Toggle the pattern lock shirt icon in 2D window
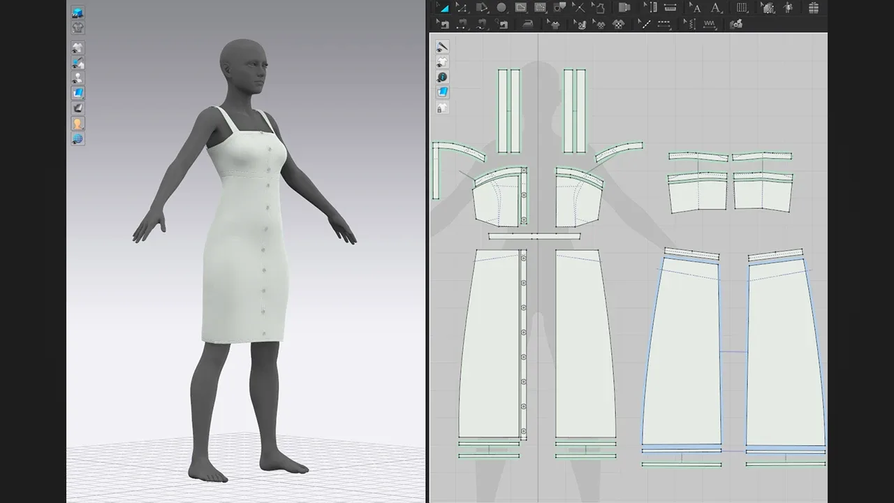Screen dimensions: 894x503 442,108
